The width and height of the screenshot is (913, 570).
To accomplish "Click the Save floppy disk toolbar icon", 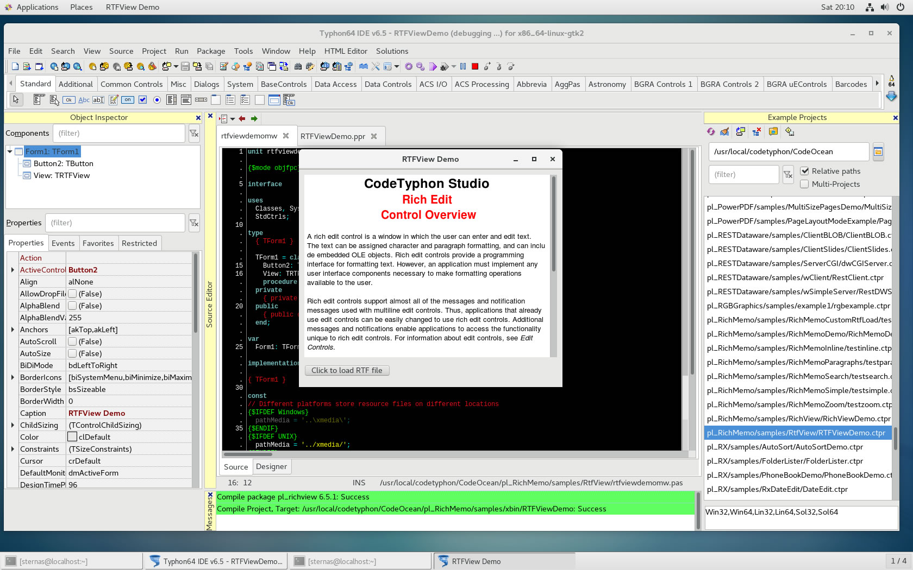I will 185,66.
